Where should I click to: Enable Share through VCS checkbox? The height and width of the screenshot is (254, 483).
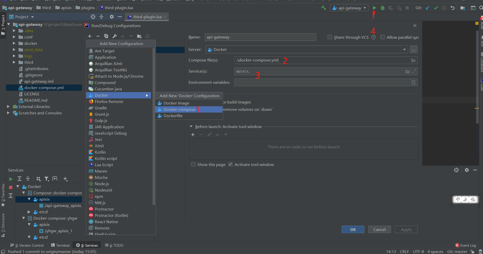point(330,37)
